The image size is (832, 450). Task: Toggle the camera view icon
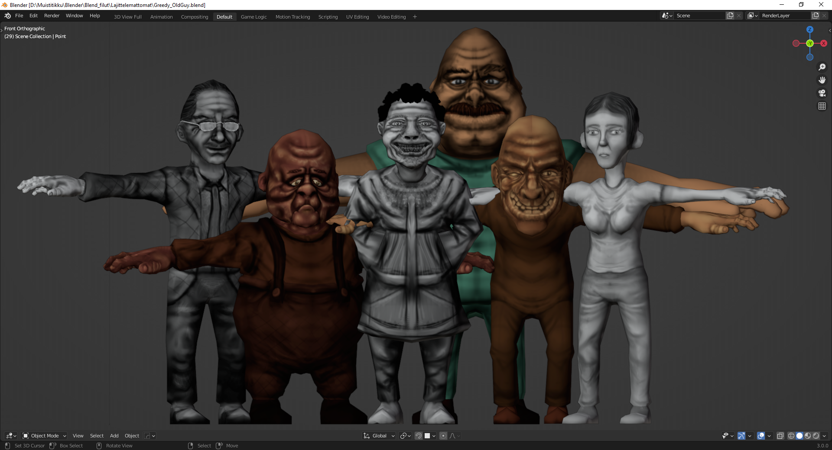click(822, 93)
